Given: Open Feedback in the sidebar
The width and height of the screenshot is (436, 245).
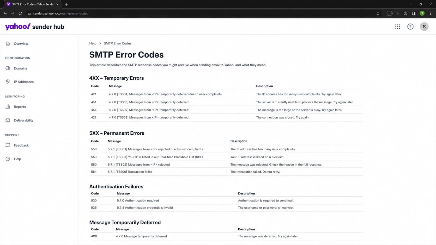Looking at the screenshot, I should [x=21, y=145].
